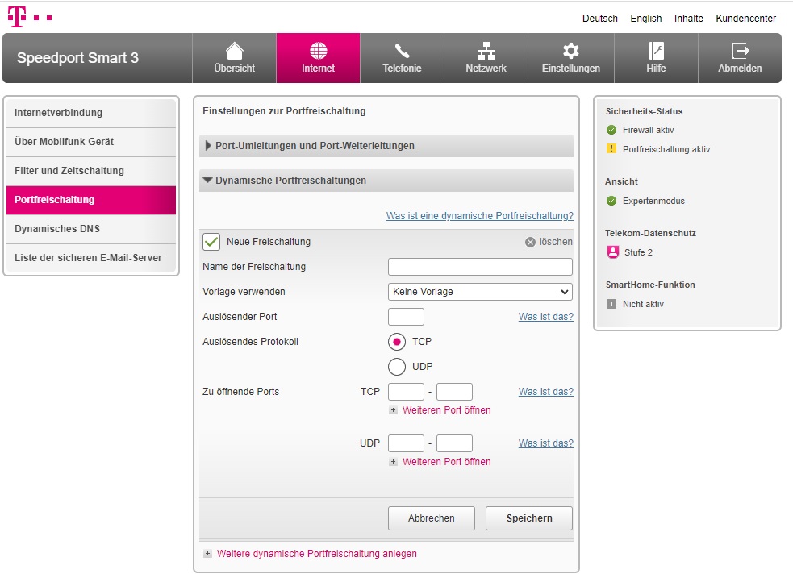Click 'Was ist das?' link in UDP ports row

[x=545, y=443]
